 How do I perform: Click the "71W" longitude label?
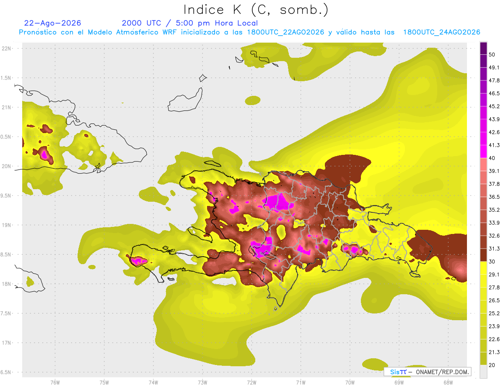click(x=301, y=382)
